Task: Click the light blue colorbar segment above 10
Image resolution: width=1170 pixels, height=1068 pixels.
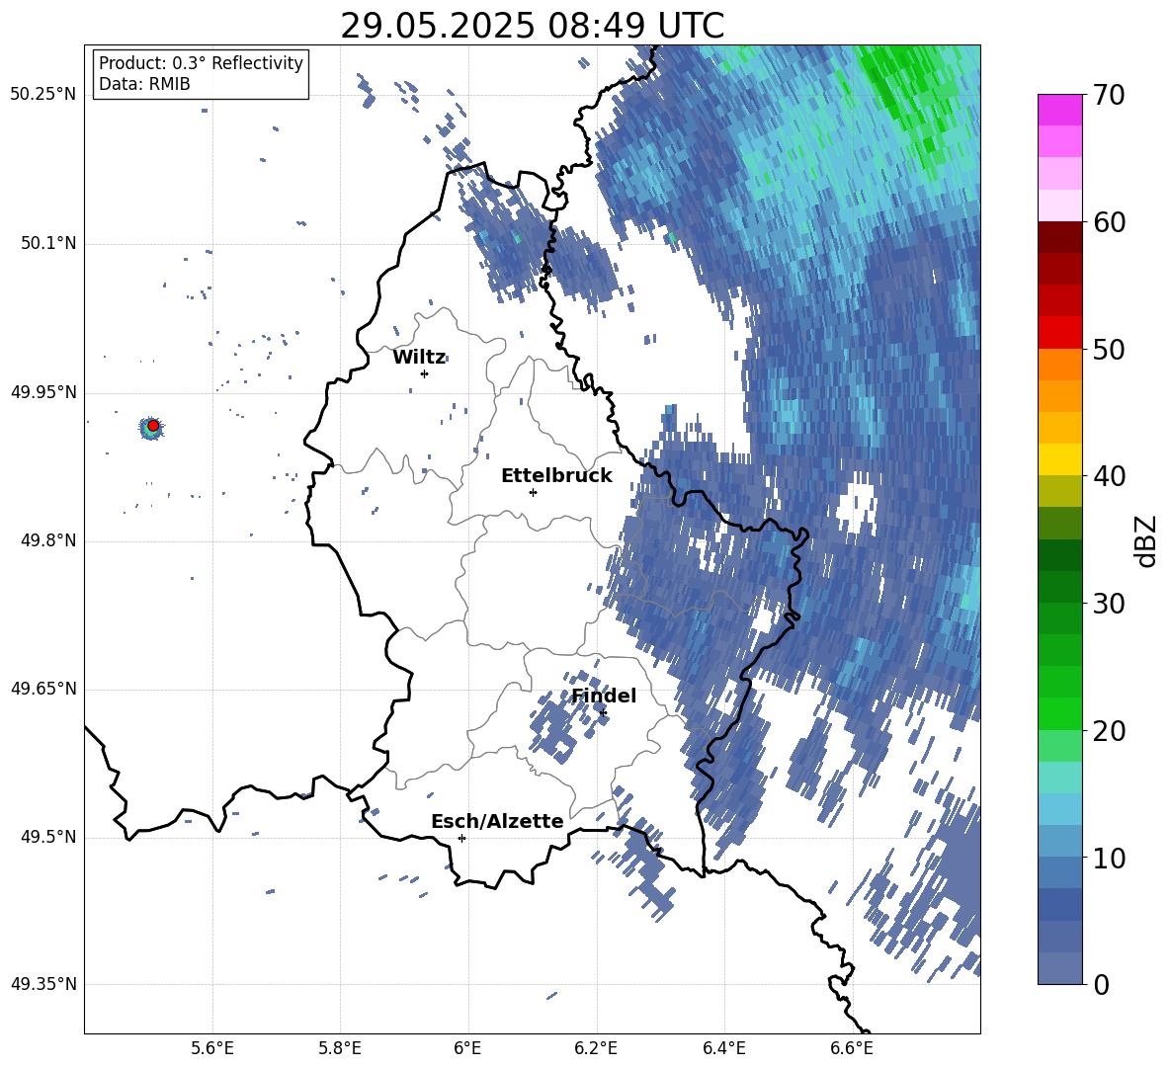Action: click(1059, 810)
